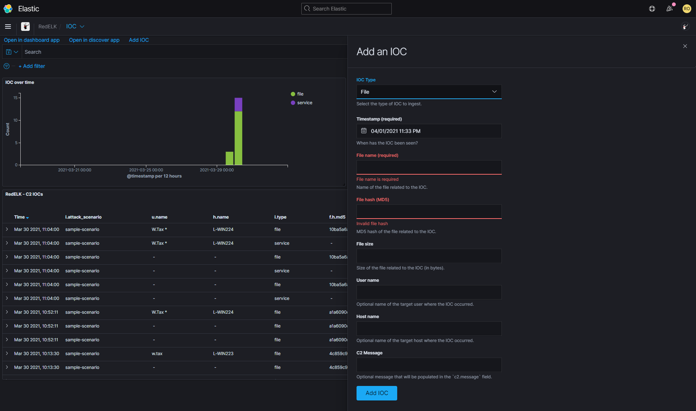Click u.name column header
Screen dimensions: 696x411
(159, 217)
